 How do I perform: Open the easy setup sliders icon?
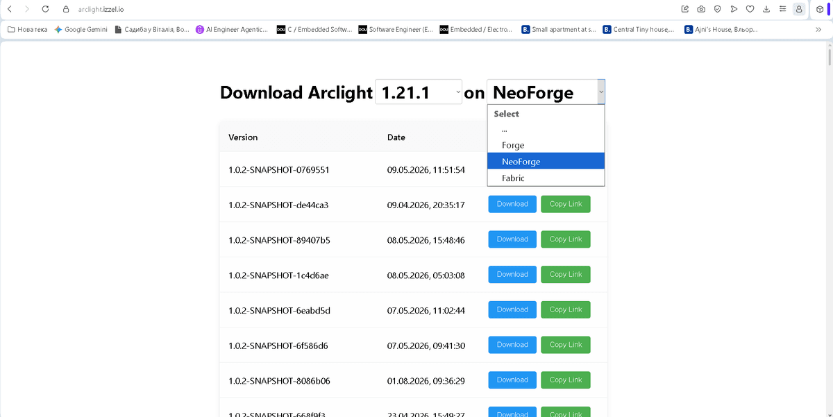(x=783, y=9)
